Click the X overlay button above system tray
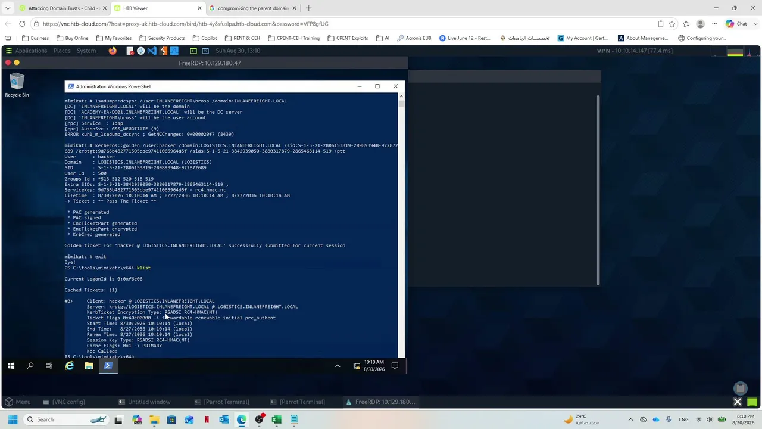 click(738, 402)
